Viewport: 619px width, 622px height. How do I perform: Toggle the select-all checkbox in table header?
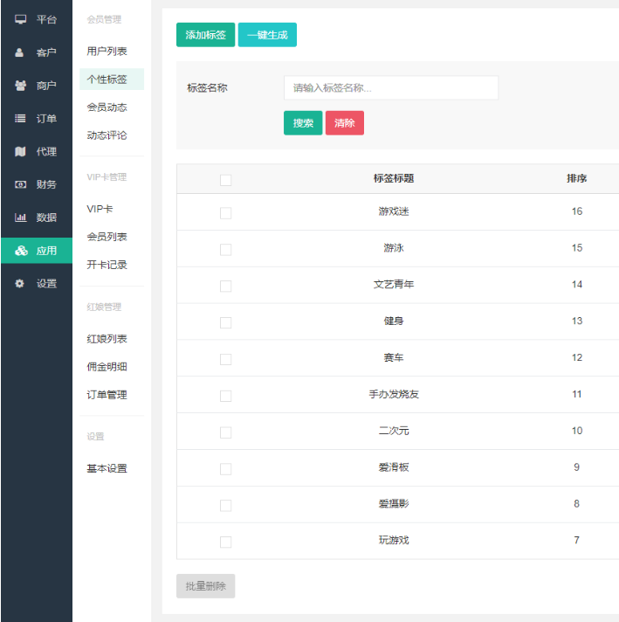coord(225,180)
